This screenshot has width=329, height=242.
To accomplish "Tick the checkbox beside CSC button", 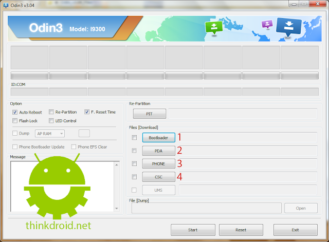I will (x=134, y=177).
